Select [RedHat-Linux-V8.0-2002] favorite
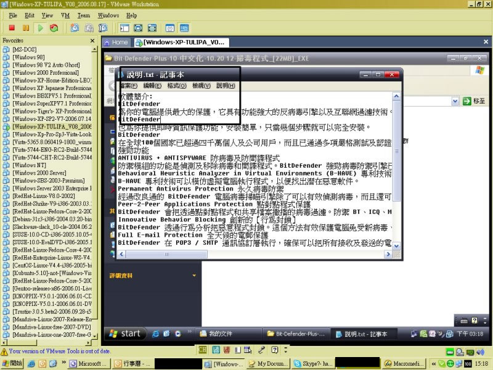Viewport: 493px width, 370px height. [x=43, y=196]
